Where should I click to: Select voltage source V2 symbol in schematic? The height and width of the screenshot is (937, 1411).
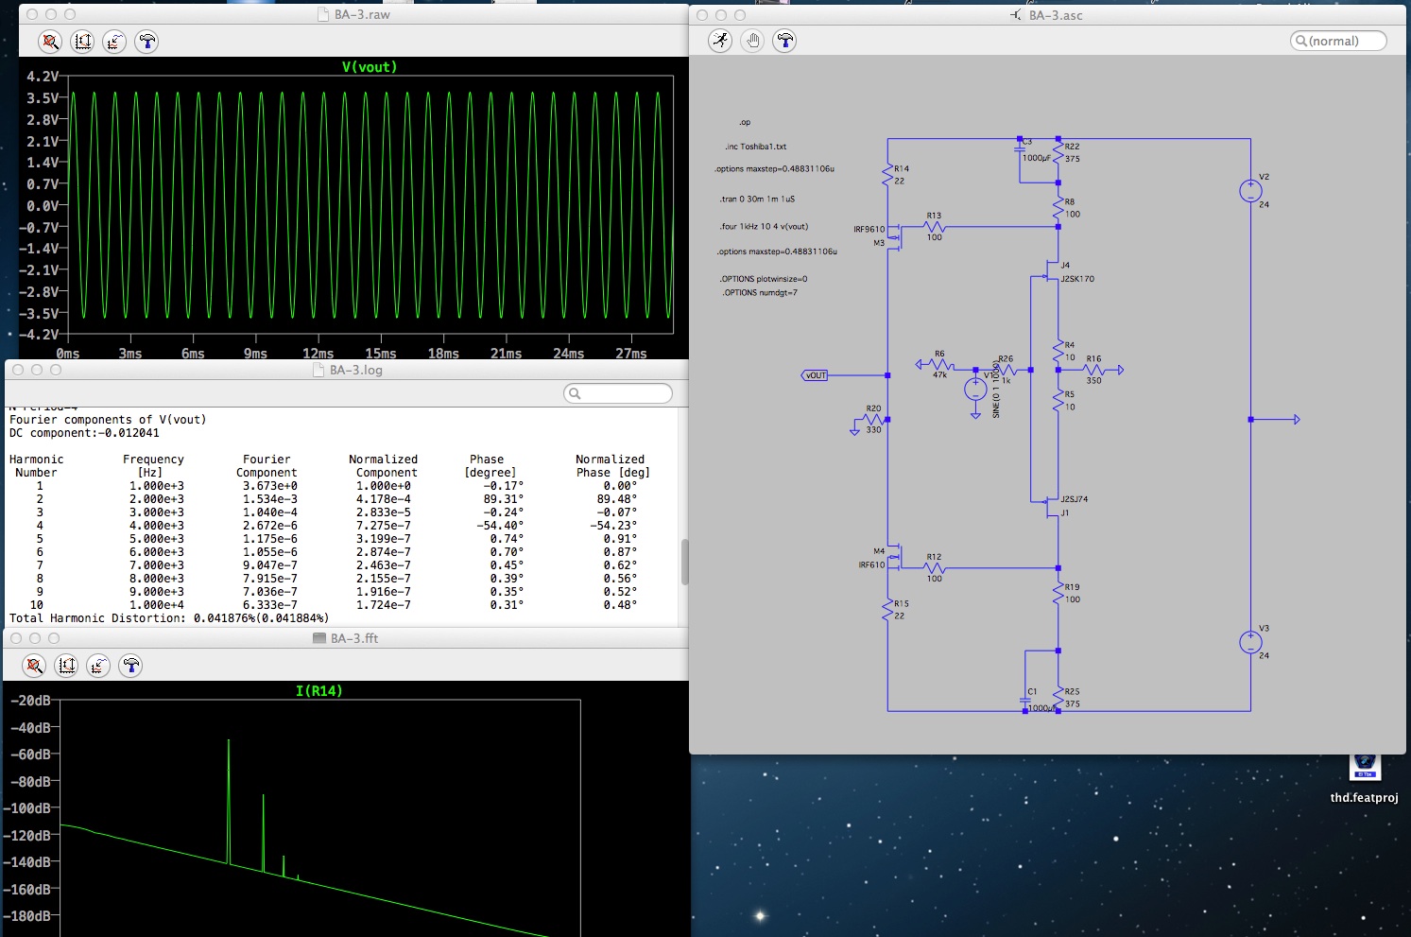coord(1250,191)
